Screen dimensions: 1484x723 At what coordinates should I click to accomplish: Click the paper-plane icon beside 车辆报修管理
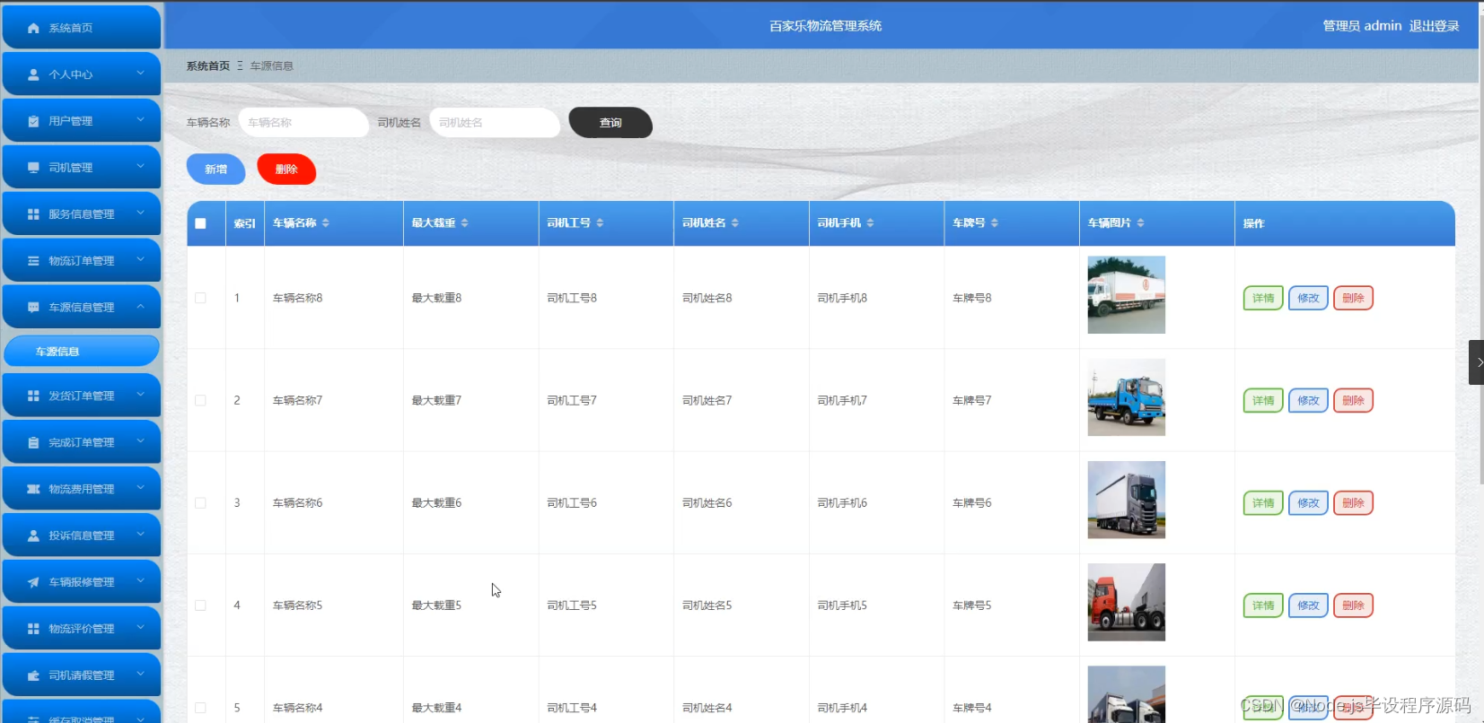[33, 582]
